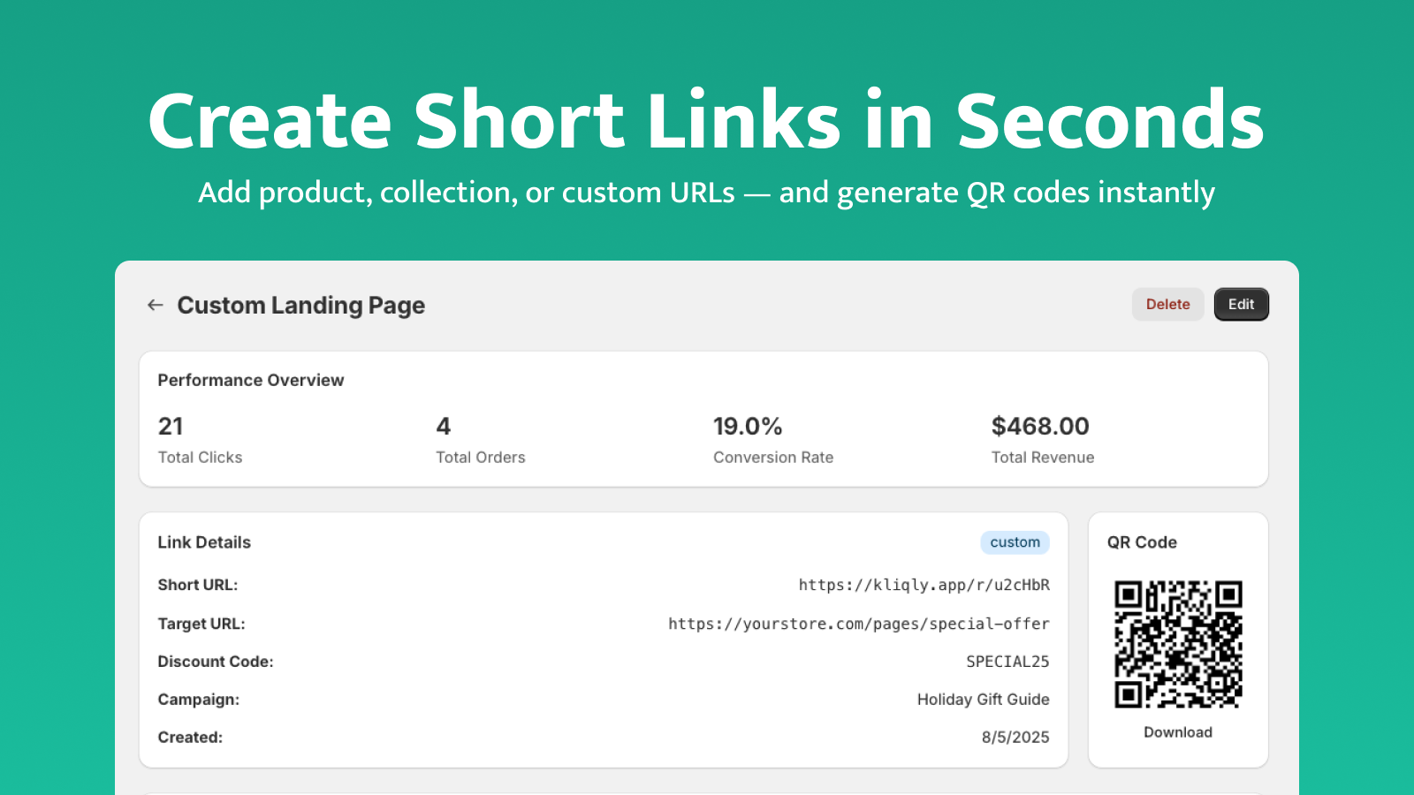Click the QR code image
The width and height of the screenshot is (1414, 795).
1178,644
